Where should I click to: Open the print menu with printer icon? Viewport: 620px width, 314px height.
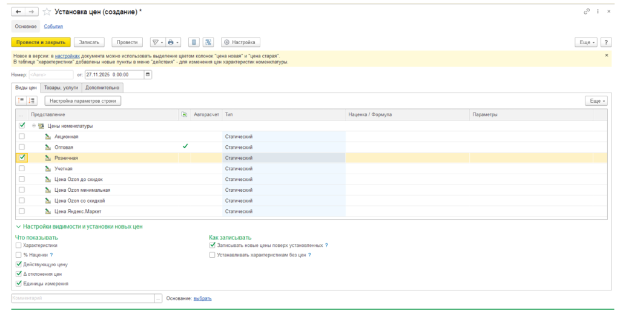173,42
